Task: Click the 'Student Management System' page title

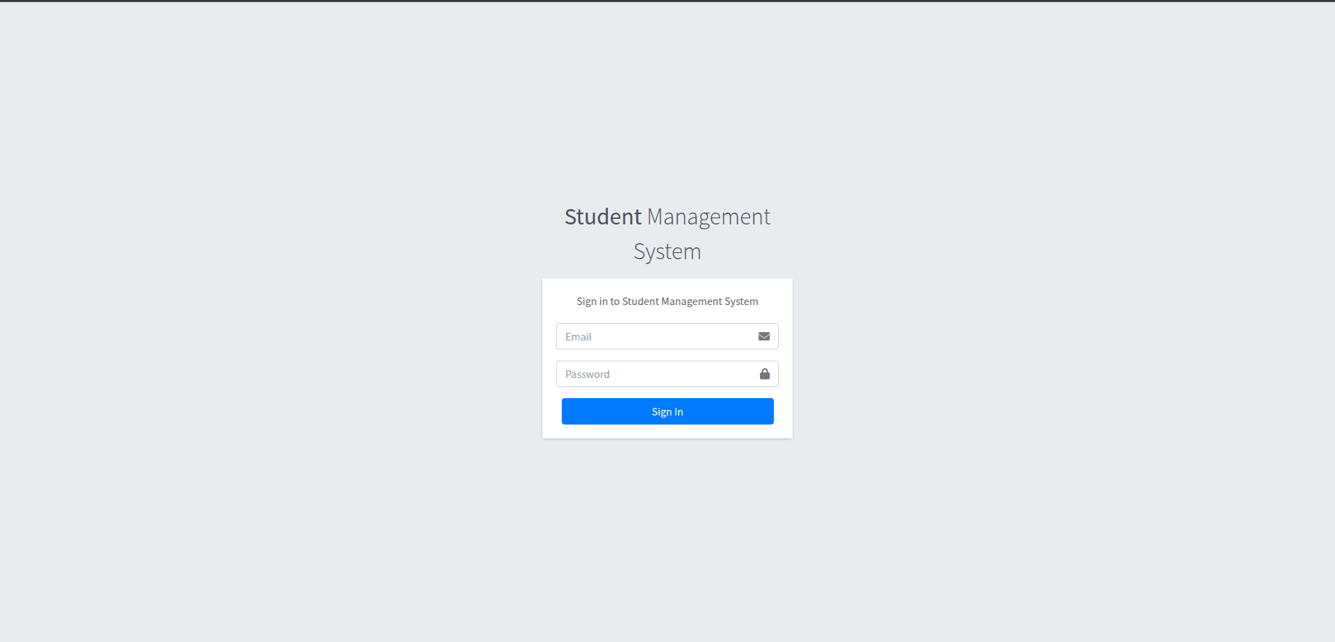Action: (x=667, y=233)
